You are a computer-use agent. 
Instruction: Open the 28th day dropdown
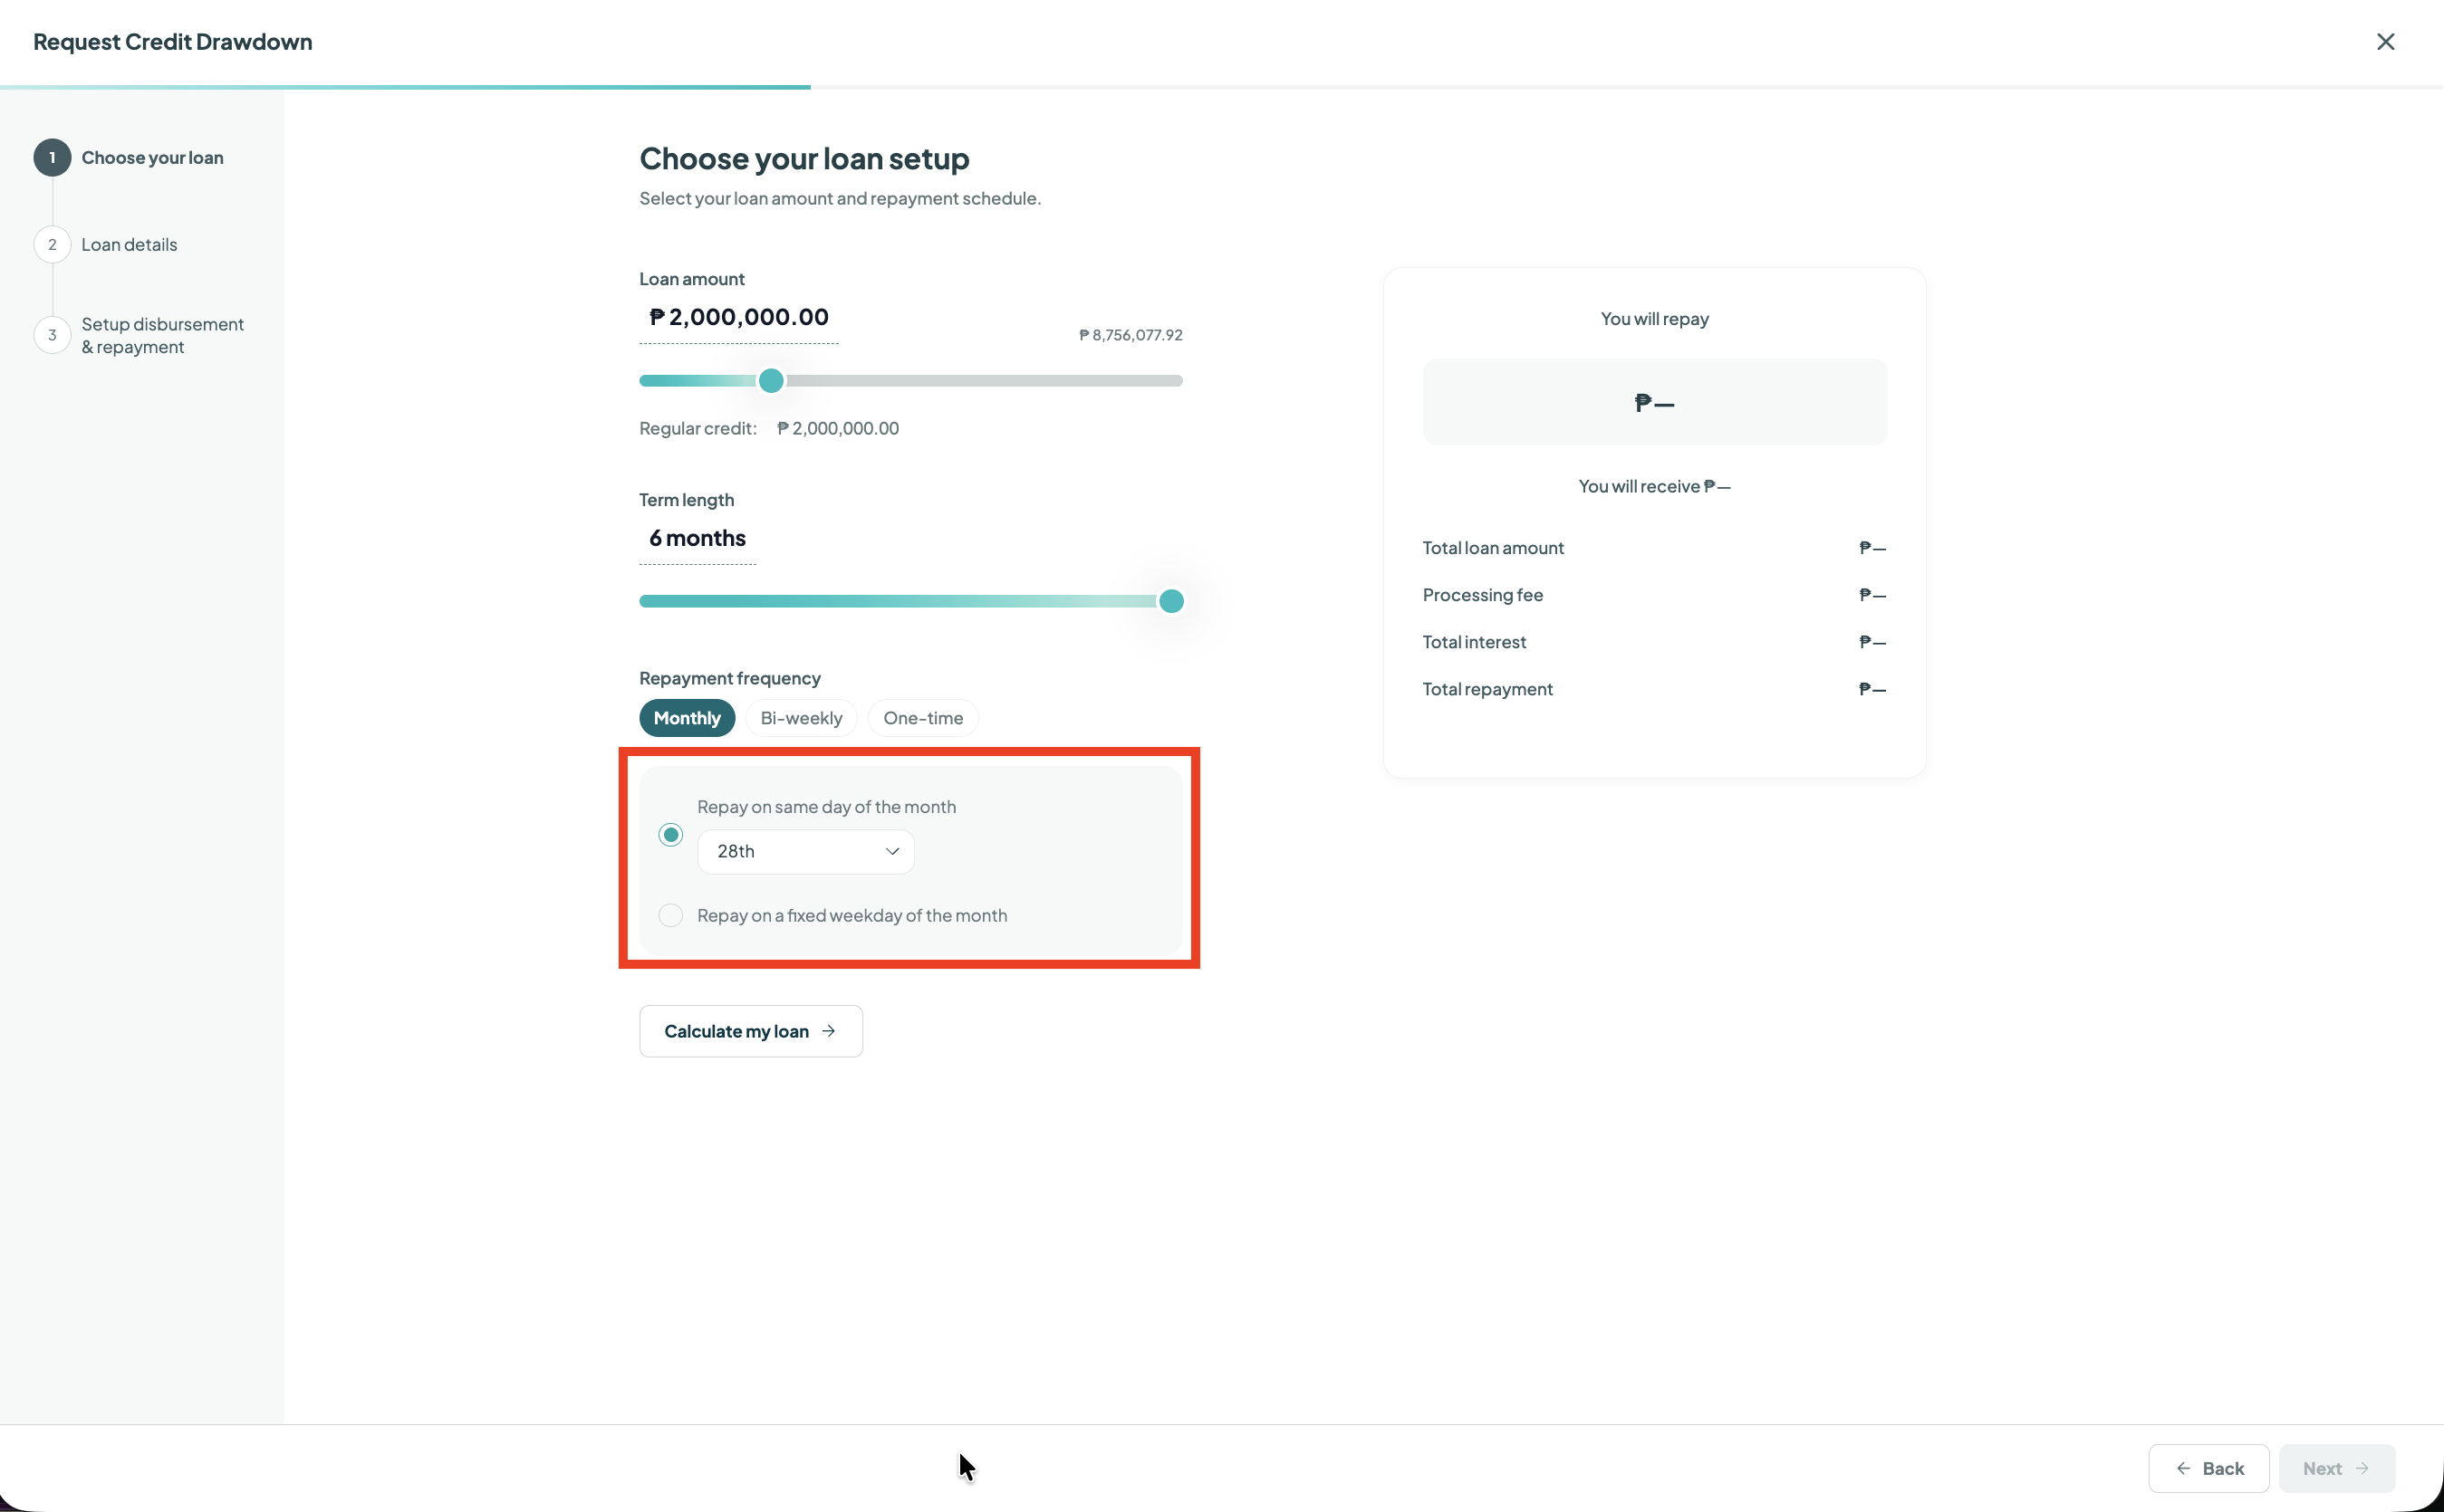click(x=805, y=852)
